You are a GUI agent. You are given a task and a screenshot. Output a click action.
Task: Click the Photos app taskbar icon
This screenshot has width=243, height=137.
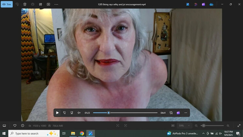tap(90, 133)
